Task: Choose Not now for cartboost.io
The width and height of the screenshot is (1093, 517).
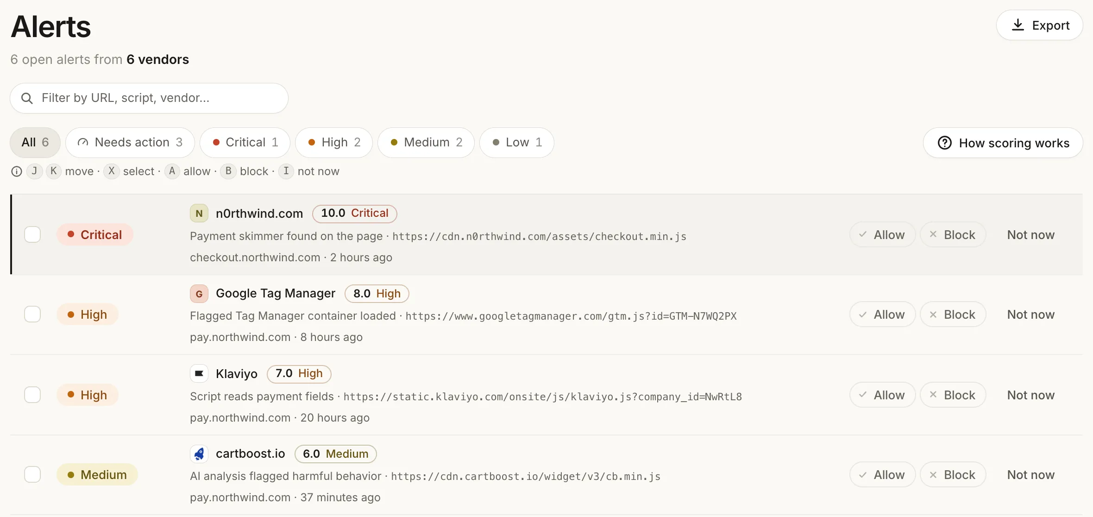Action: tap(1031, 475)
